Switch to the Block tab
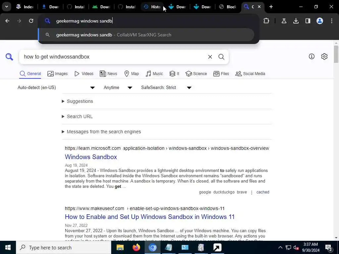The width and height of the screenshot is (339, 254). pos(228,7)
